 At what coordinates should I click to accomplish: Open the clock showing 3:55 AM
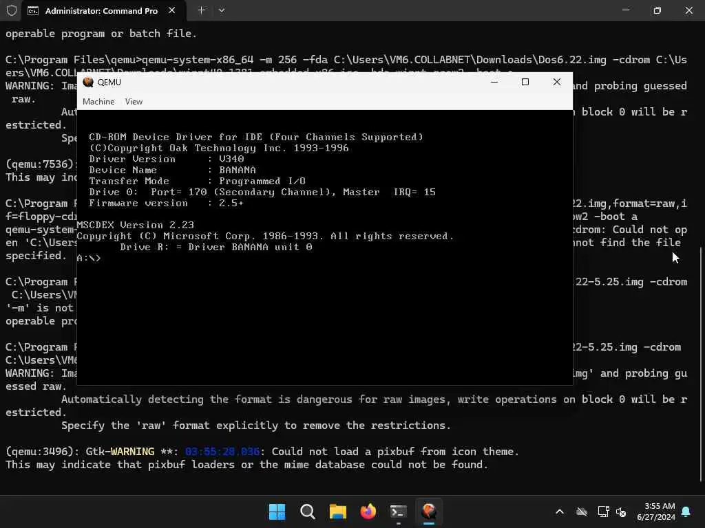click(x=656, y=511)
